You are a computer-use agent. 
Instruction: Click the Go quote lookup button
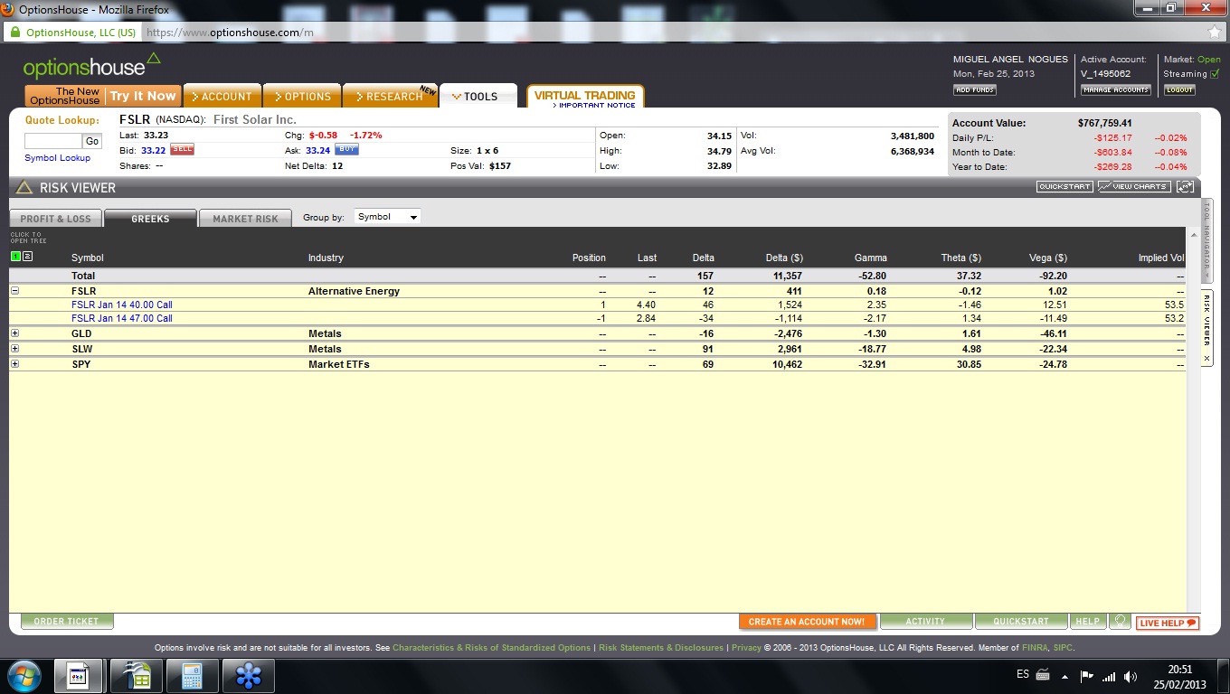(x=92, y=141)
